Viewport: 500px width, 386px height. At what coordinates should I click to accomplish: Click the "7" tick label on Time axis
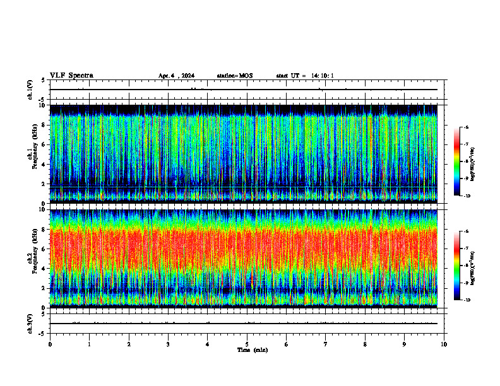click(x=326, y=344)
